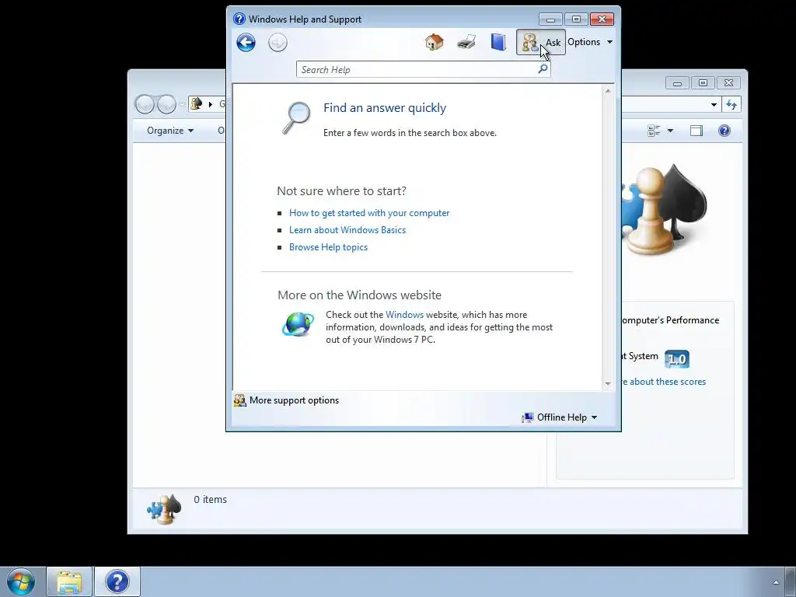
Task: Open Windows Explorer from taskbar
Action: click(x=69, y=582)
